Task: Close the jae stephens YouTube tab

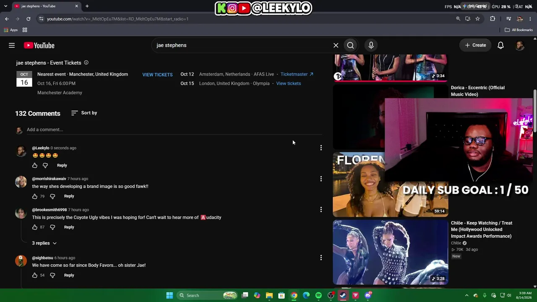Action: 76,6
